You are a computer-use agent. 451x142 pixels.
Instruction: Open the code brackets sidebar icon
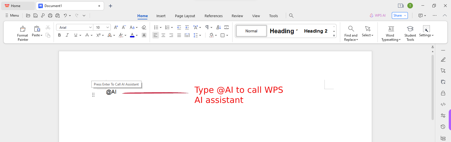[443, 104]
